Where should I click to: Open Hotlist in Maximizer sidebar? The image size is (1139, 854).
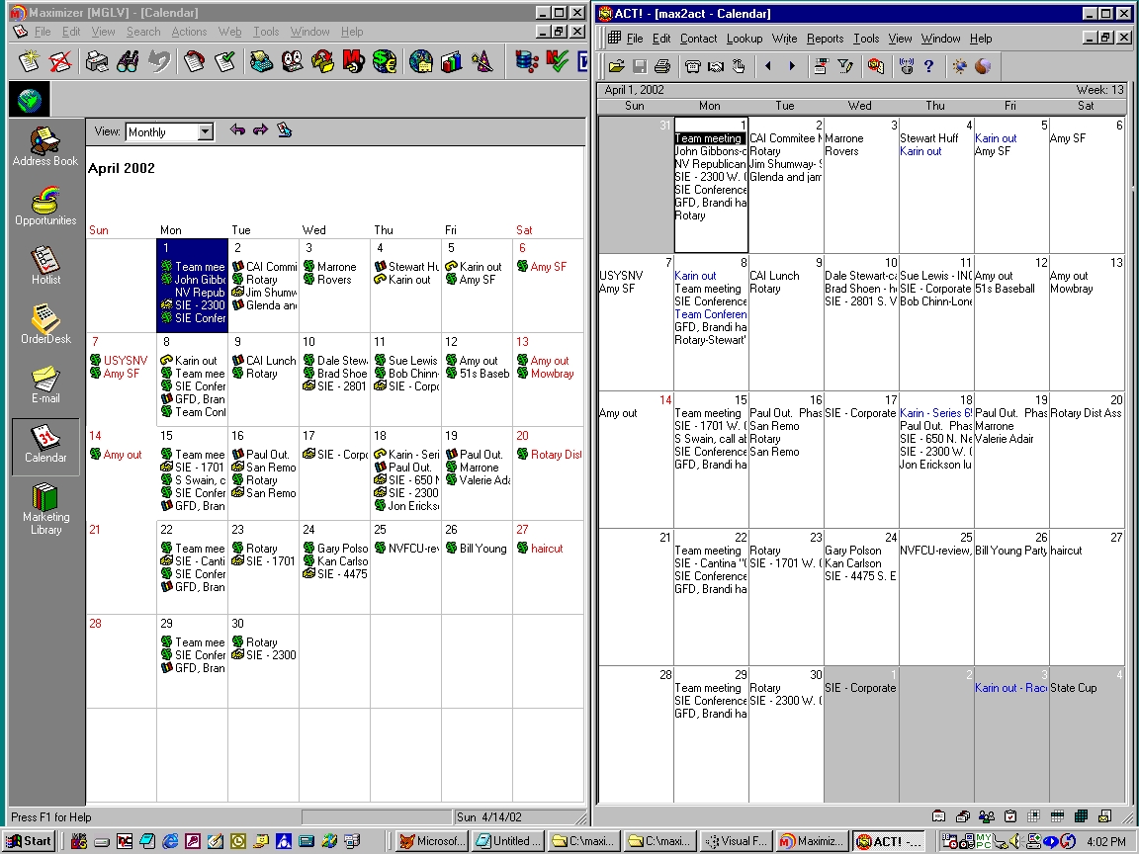(45, 266)
